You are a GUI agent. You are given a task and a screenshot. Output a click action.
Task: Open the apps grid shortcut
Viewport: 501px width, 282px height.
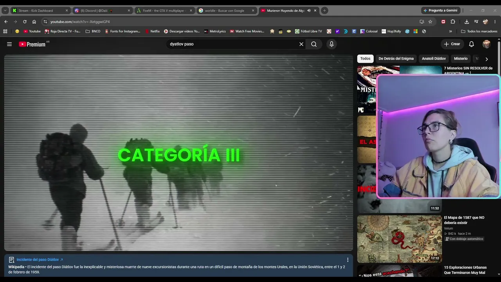(5, 31)
